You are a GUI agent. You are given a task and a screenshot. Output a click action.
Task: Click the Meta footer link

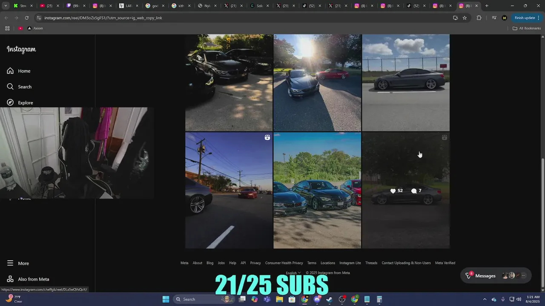pos(184,263)
